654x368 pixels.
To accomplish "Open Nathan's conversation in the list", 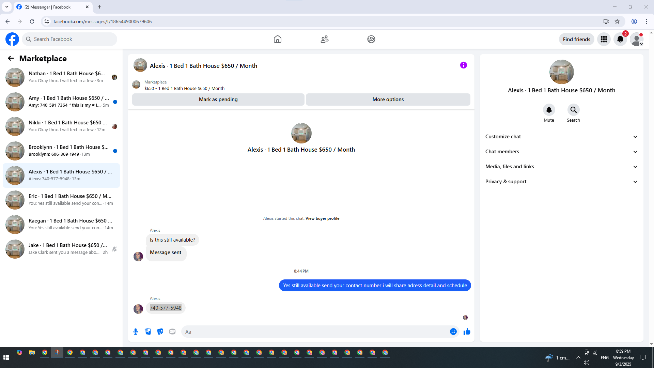I will tap(61, 77).
